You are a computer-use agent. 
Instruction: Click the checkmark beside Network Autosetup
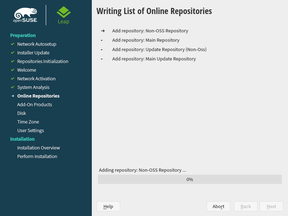13,44
